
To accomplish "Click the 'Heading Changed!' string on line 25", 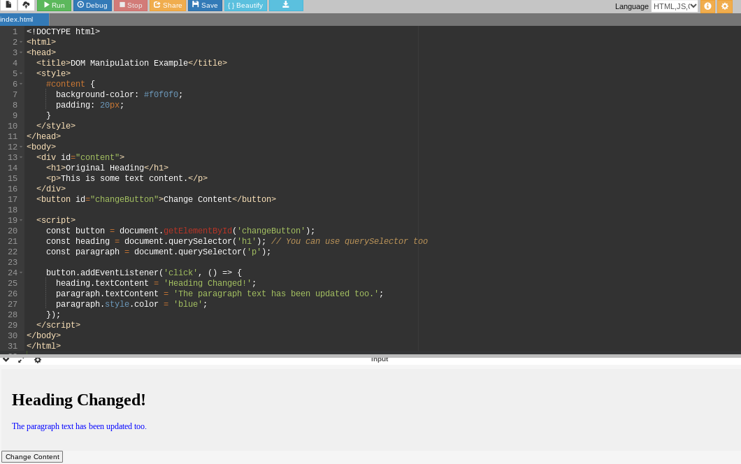I will [x=208, y=283].
